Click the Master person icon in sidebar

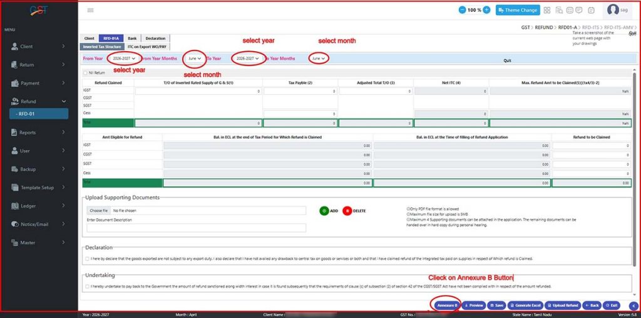click(x=15, y=242)
